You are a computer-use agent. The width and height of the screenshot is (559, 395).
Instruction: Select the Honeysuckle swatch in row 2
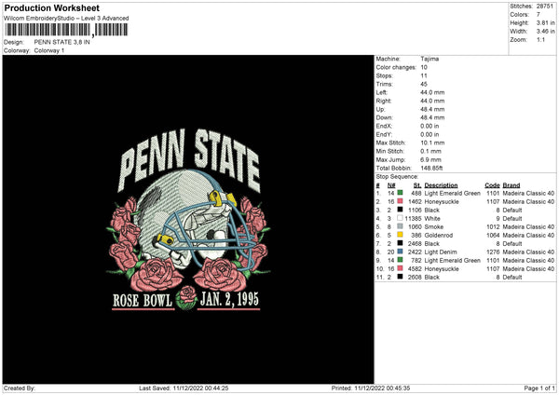400,201
